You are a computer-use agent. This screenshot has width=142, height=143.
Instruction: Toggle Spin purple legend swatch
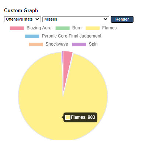click(79, 44)
